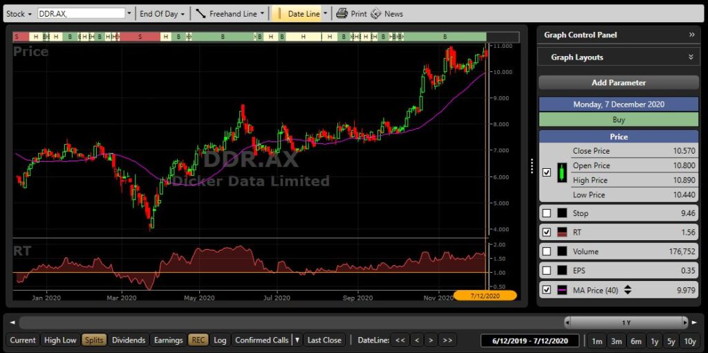Click the Freehand Line pencil icon

(201, 14)
